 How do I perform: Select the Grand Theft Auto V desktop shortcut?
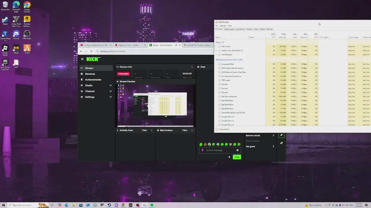pyautogui.click(x=16, y=21)
